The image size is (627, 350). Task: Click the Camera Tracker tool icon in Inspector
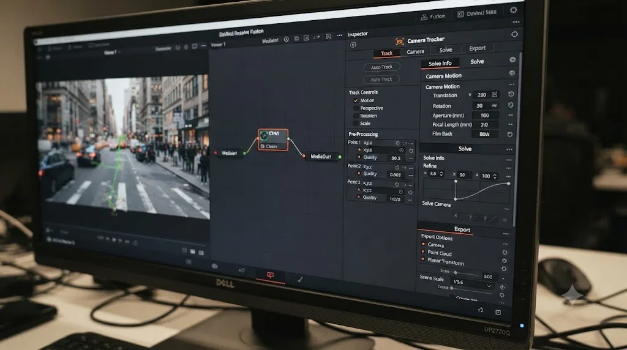399,42
